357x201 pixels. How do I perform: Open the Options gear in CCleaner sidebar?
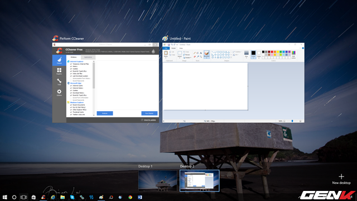(x=59, y=93)
